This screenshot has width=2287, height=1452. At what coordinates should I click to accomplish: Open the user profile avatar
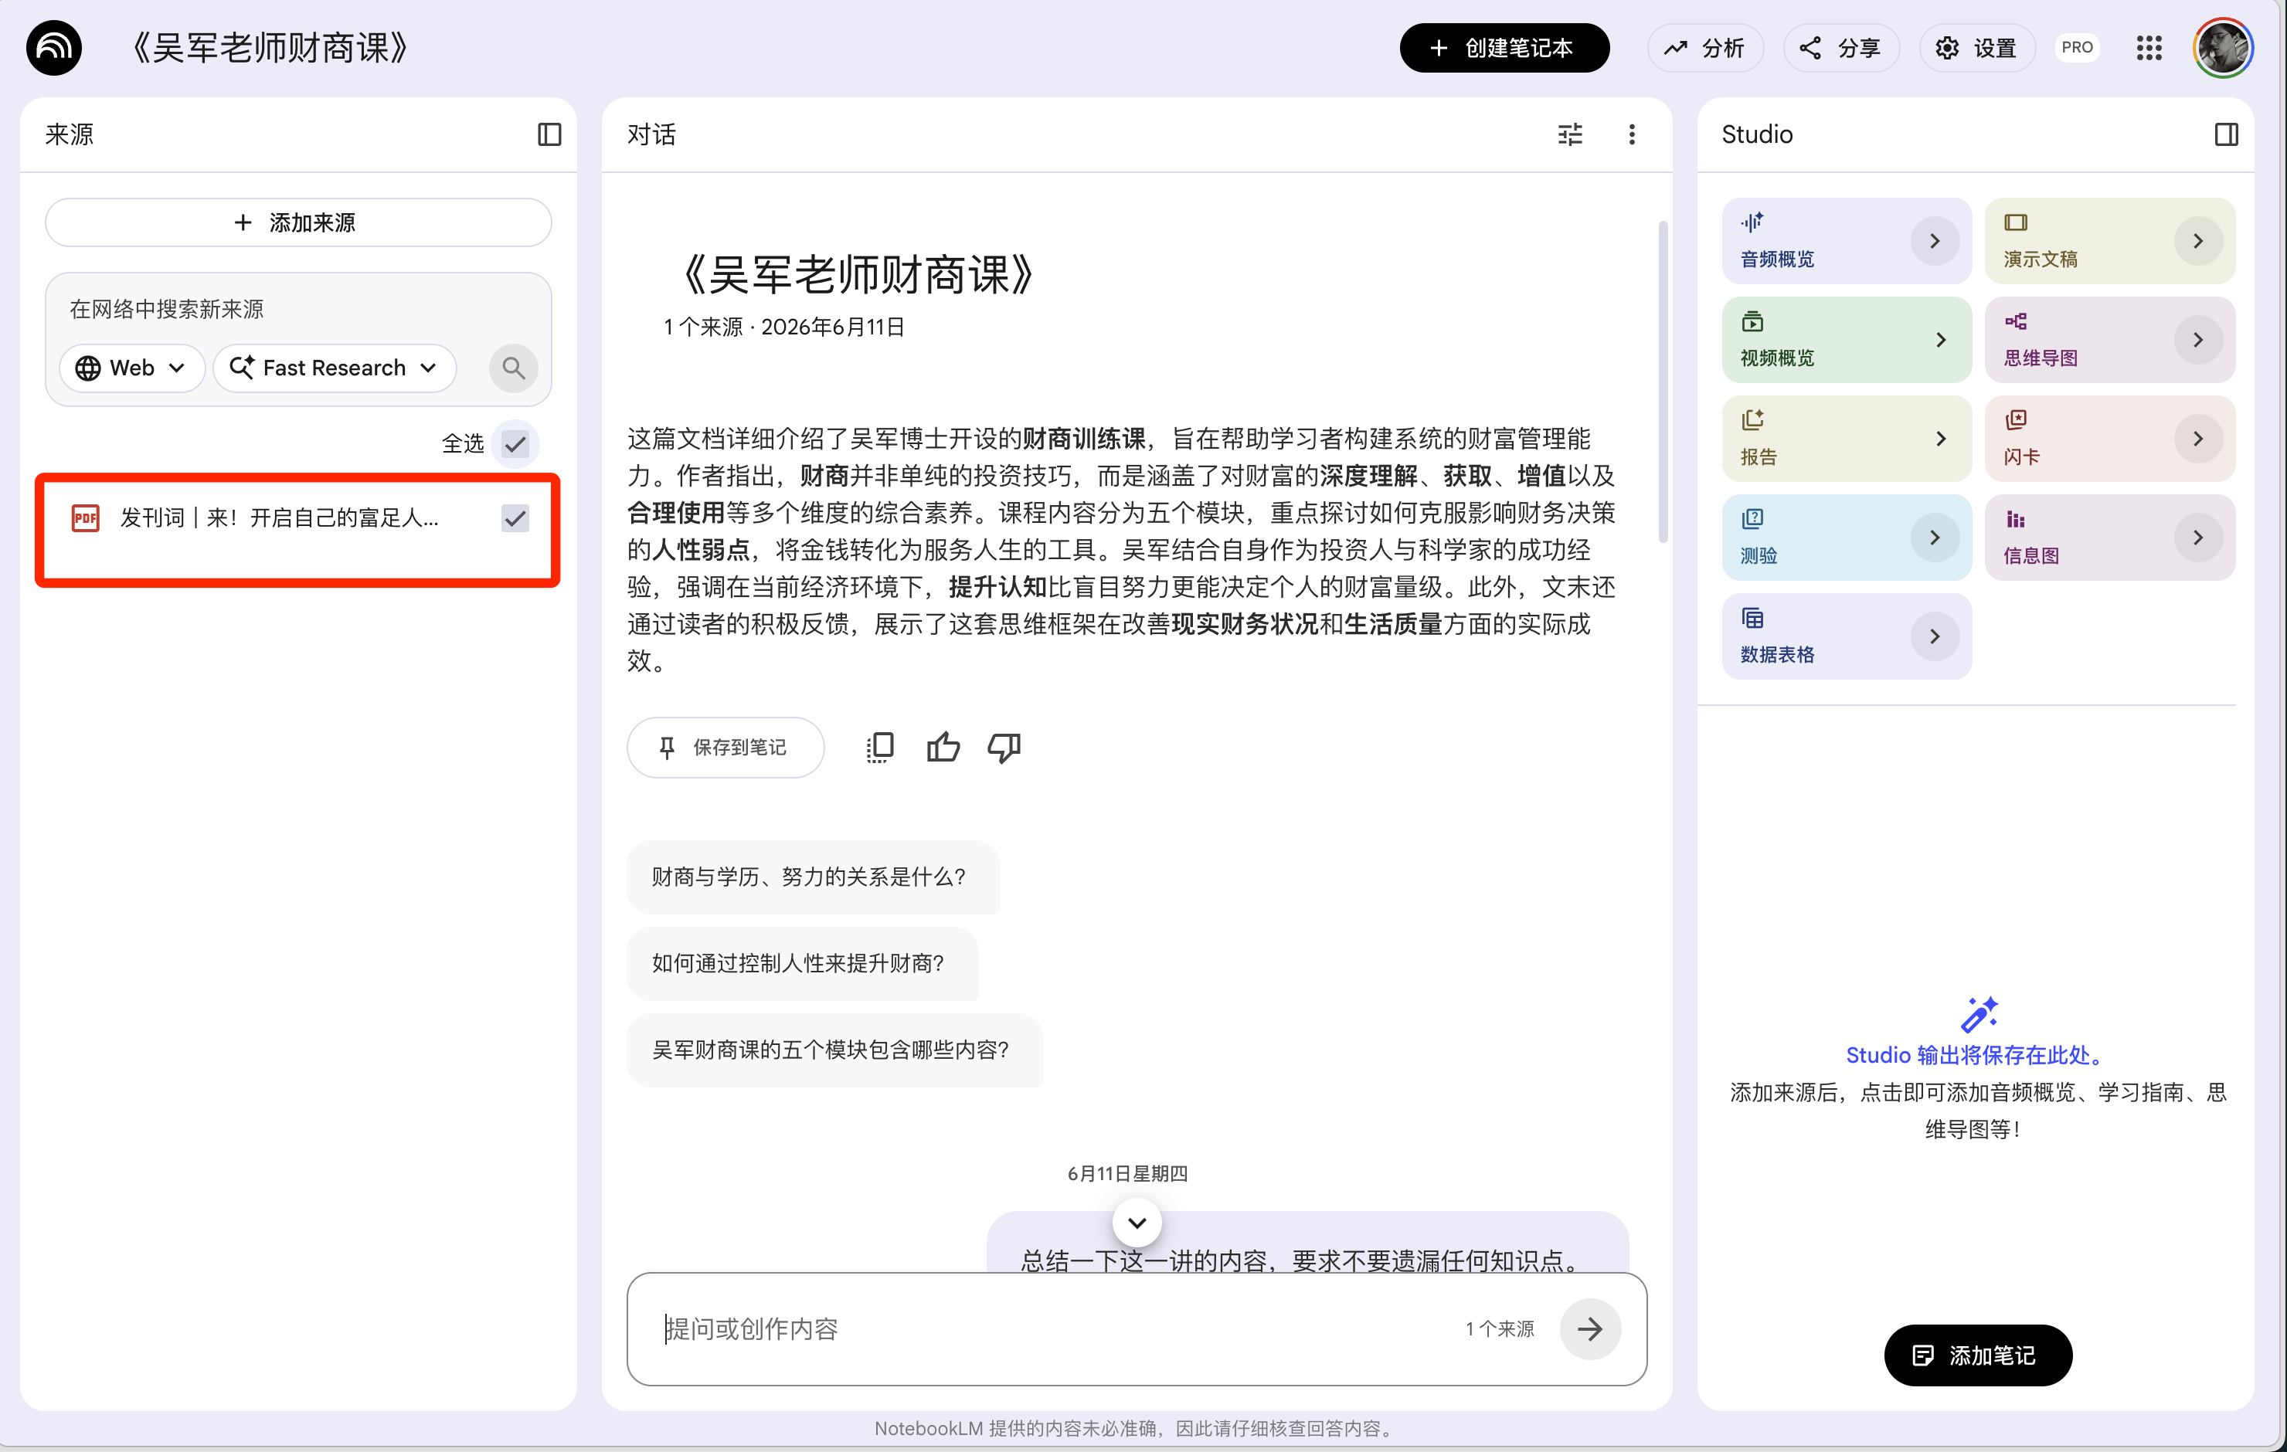[x=2222, y=47]
